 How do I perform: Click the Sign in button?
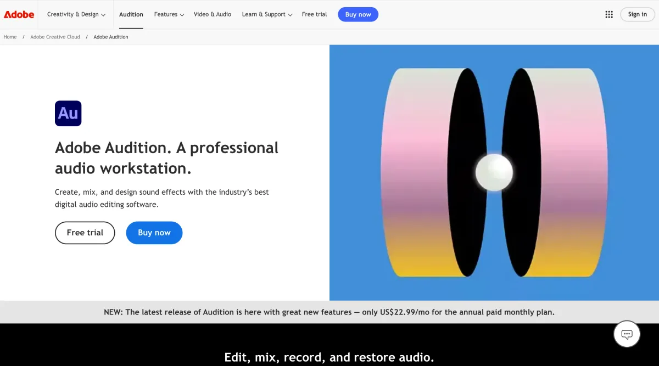pos(637,14)
